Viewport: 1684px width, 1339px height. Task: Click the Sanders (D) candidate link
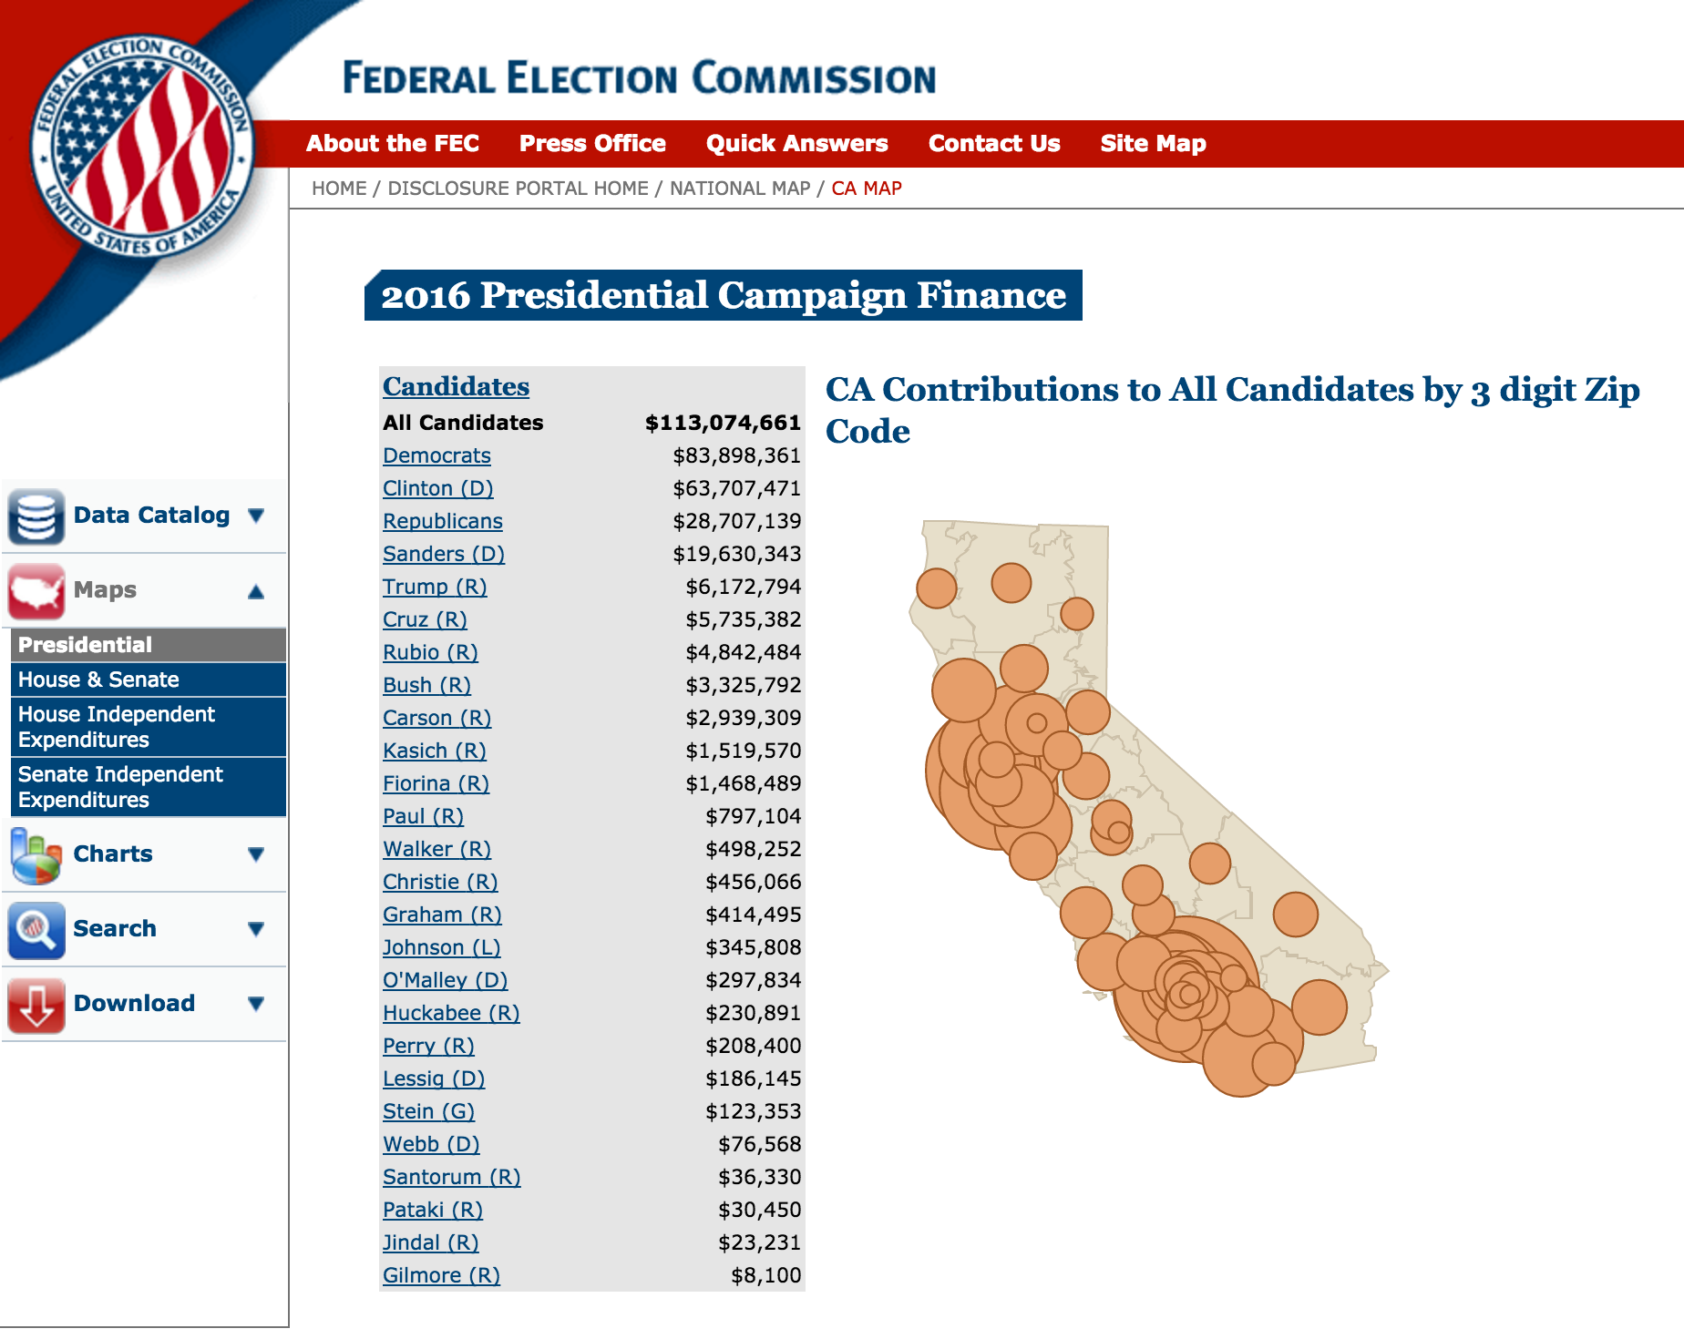click(444, 555)
